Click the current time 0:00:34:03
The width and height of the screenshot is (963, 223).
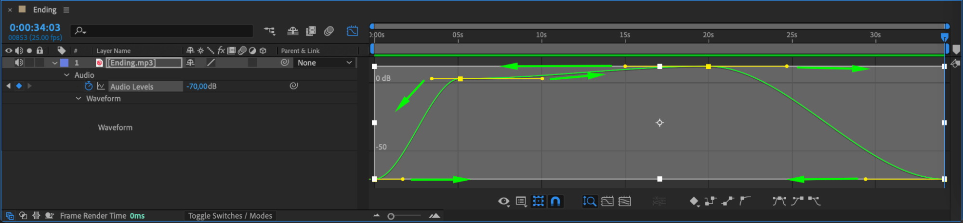point(35,28)
